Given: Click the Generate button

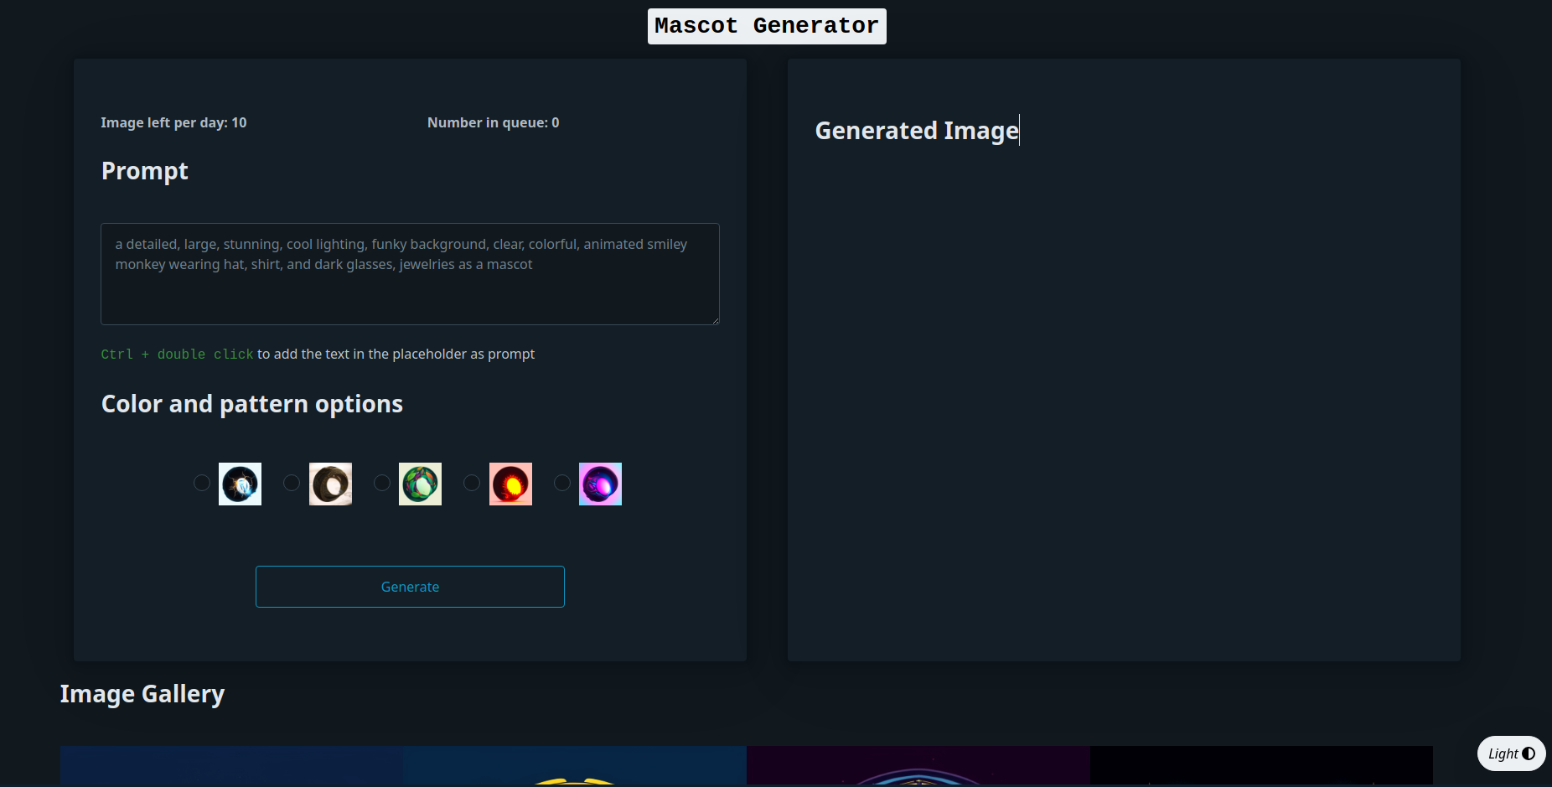Looking at the screenshot, I should [x=410, y=587].
